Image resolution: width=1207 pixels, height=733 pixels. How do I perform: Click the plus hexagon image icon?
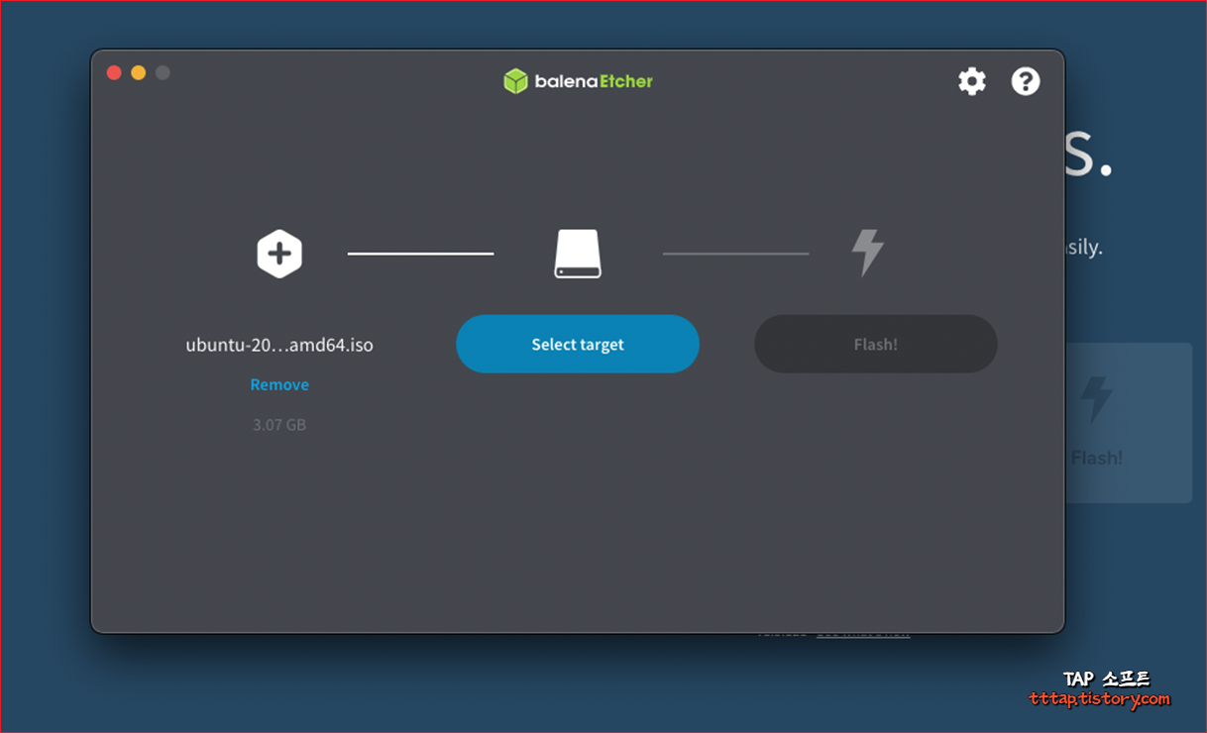click(x=279, y=254)
